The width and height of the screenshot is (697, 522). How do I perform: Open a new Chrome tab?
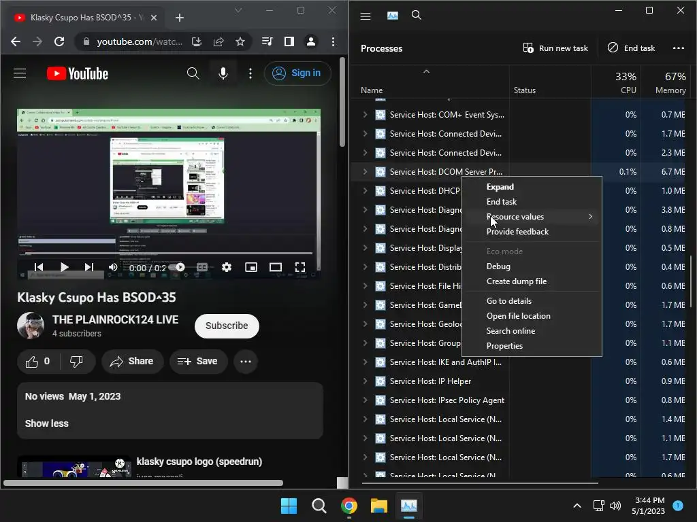[x=180, y=18]
